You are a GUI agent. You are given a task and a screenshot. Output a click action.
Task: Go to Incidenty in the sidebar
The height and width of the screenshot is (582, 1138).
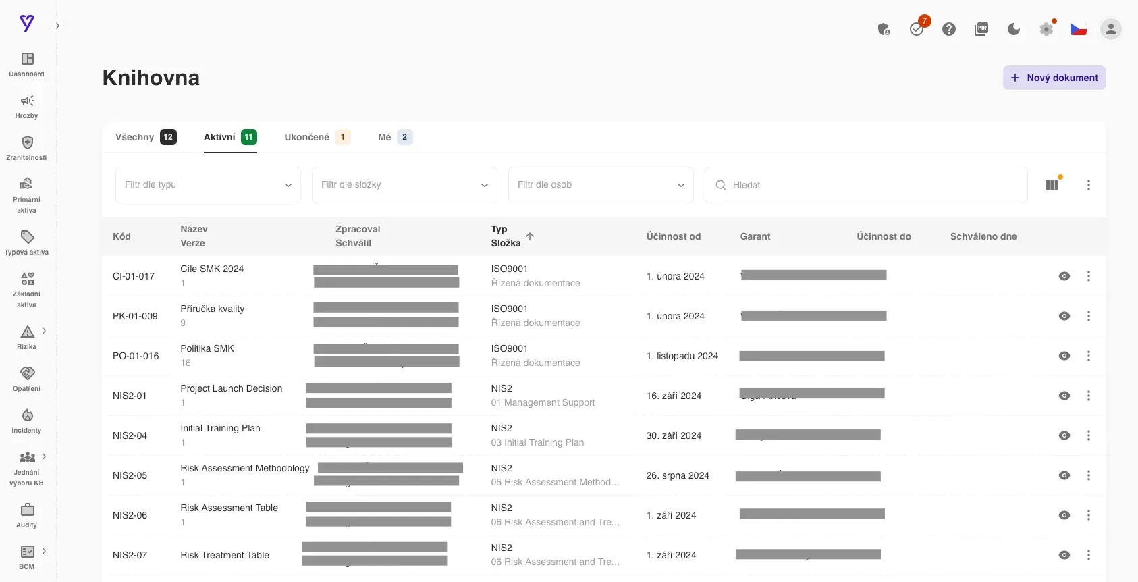(27, 421)
